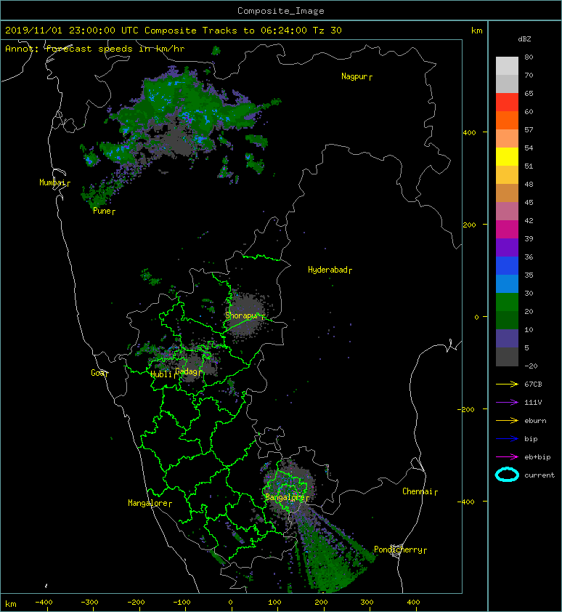Click the -400 tick on the horizontal axis
Screen dimensions: 562x612
44,603
